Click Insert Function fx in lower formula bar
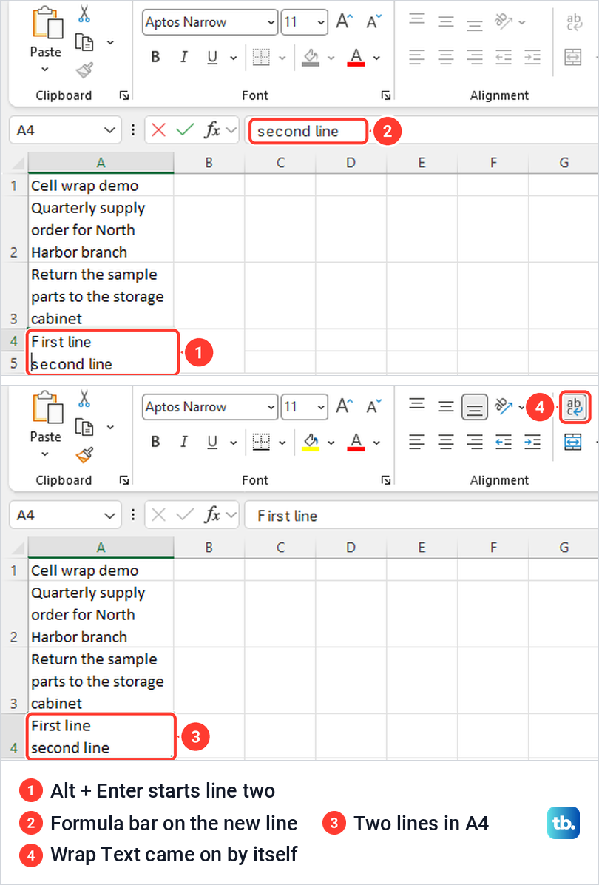 (x=212, y=515)
